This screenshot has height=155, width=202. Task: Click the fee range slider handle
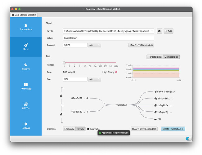tap(64, 63)
